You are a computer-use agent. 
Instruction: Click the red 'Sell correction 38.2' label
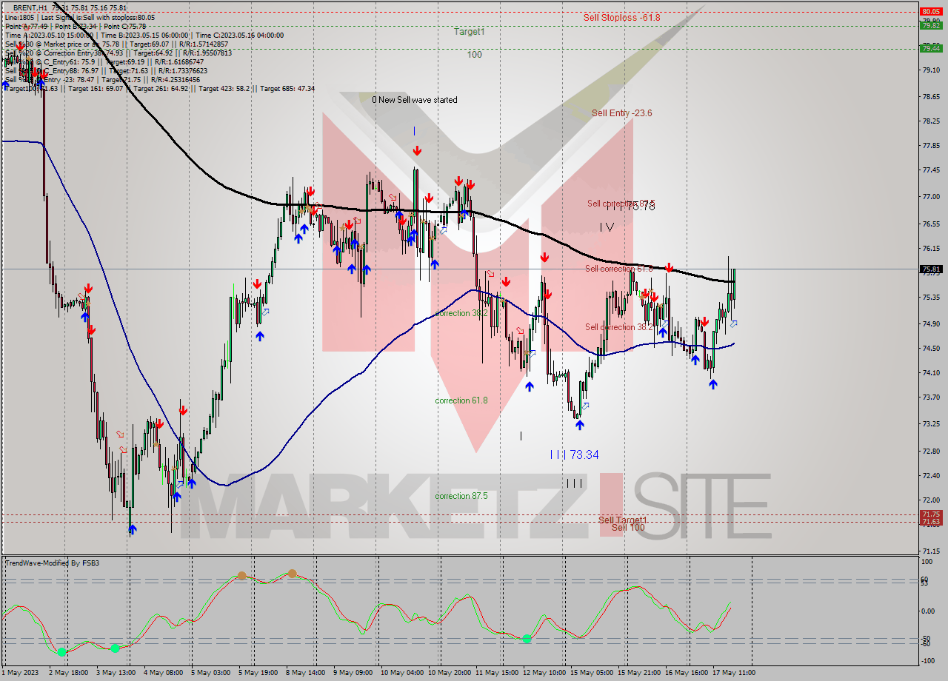pyautogui.click(x=619, y=327)
